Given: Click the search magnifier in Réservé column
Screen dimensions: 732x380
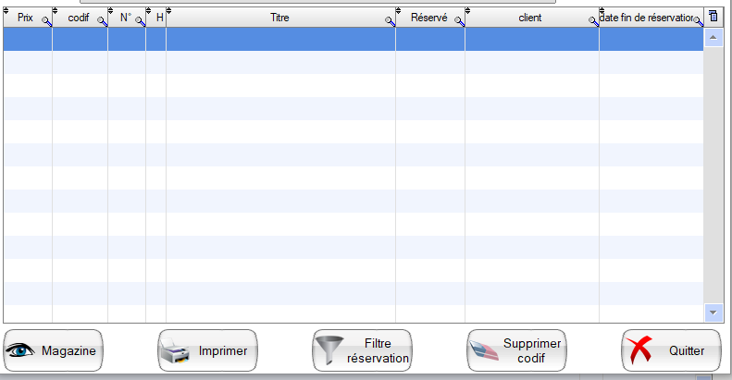Looking at the screenshot, I should pyautogui.click(x=459, y=21).
